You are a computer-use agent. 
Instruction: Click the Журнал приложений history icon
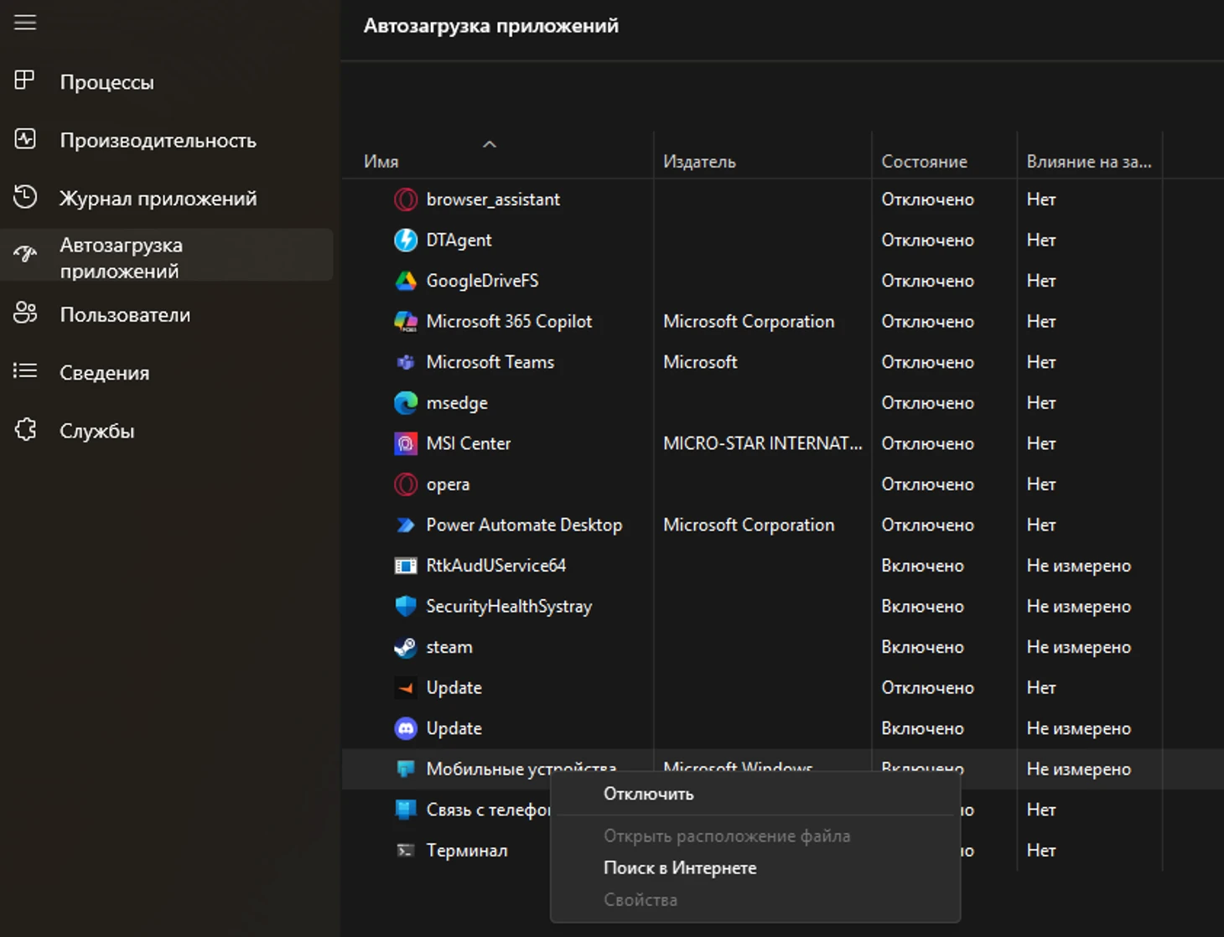pyautogui.click(x=25, y=197)
